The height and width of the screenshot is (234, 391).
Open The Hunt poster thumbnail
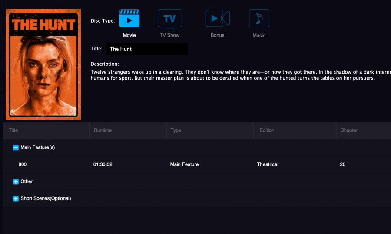[43, 64]
